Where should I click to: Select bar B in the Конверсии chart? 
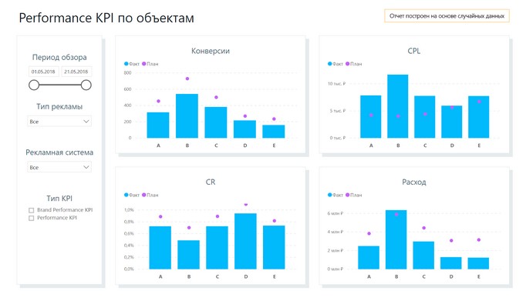click(x=187, y=115)
